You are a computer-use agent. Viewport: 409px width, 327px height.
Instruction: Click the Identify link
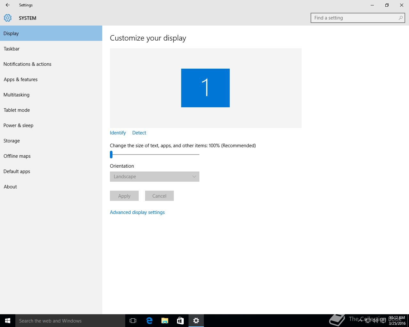(118, 133)
